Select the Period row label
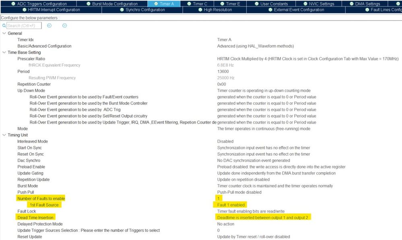Screen dimensions: 402x240 point(23,71)
